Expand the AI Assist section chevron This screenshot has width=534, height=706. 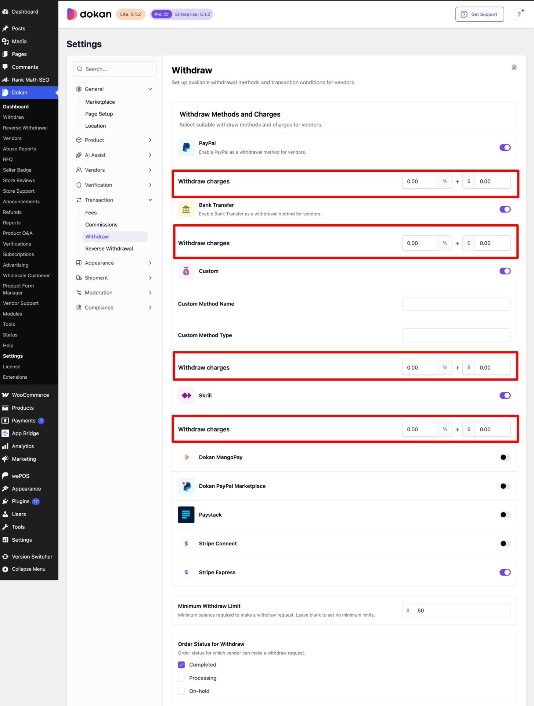[150, 155]
